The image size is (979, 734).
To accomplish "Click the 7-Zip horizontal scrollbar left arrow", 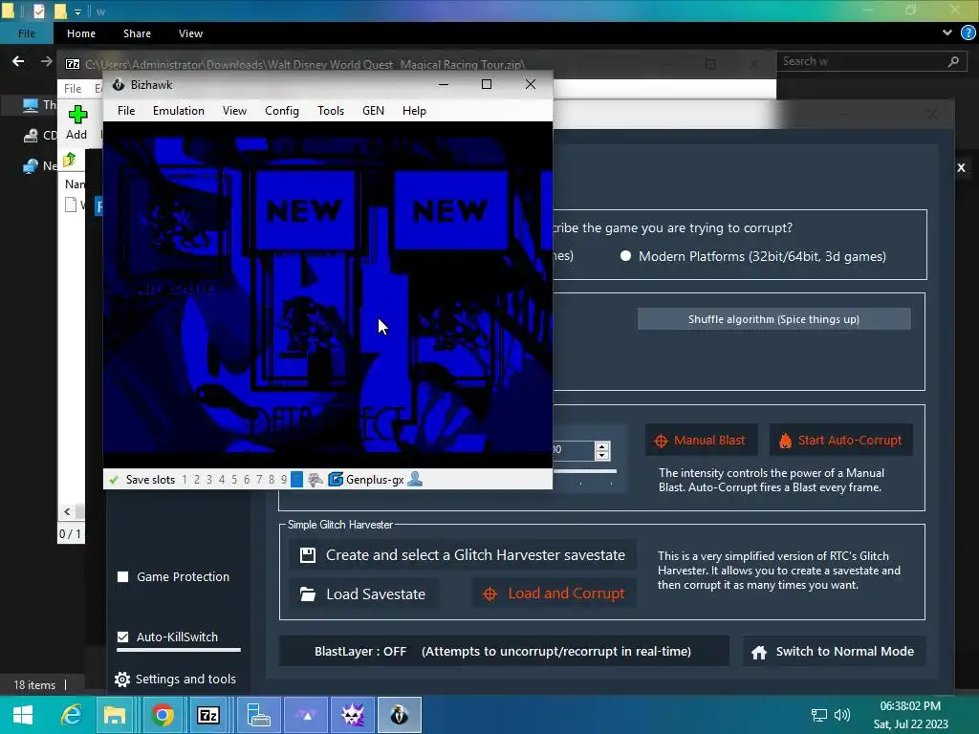I will [x=68, y=511].
